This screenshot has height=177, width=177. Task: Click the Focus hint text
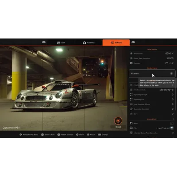(x=92, y=135)
